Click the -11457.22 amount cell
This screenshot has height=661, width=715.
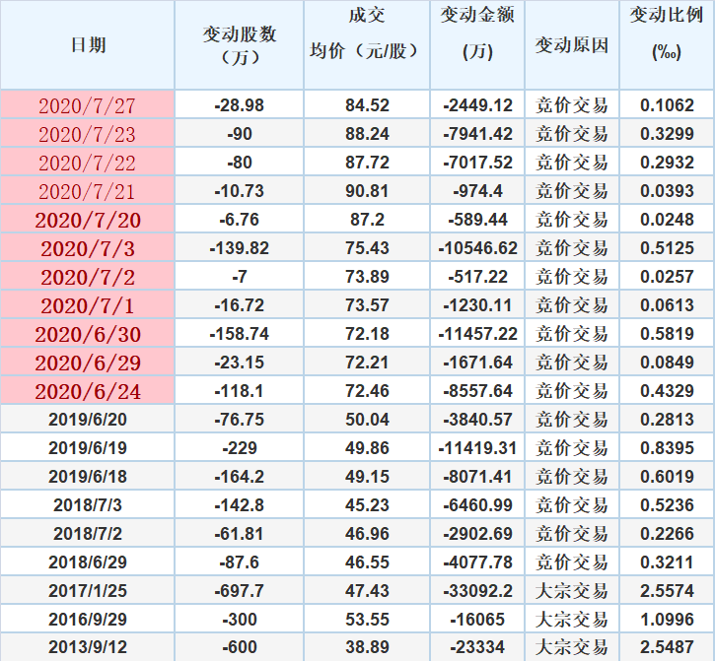tap(477, 335)
